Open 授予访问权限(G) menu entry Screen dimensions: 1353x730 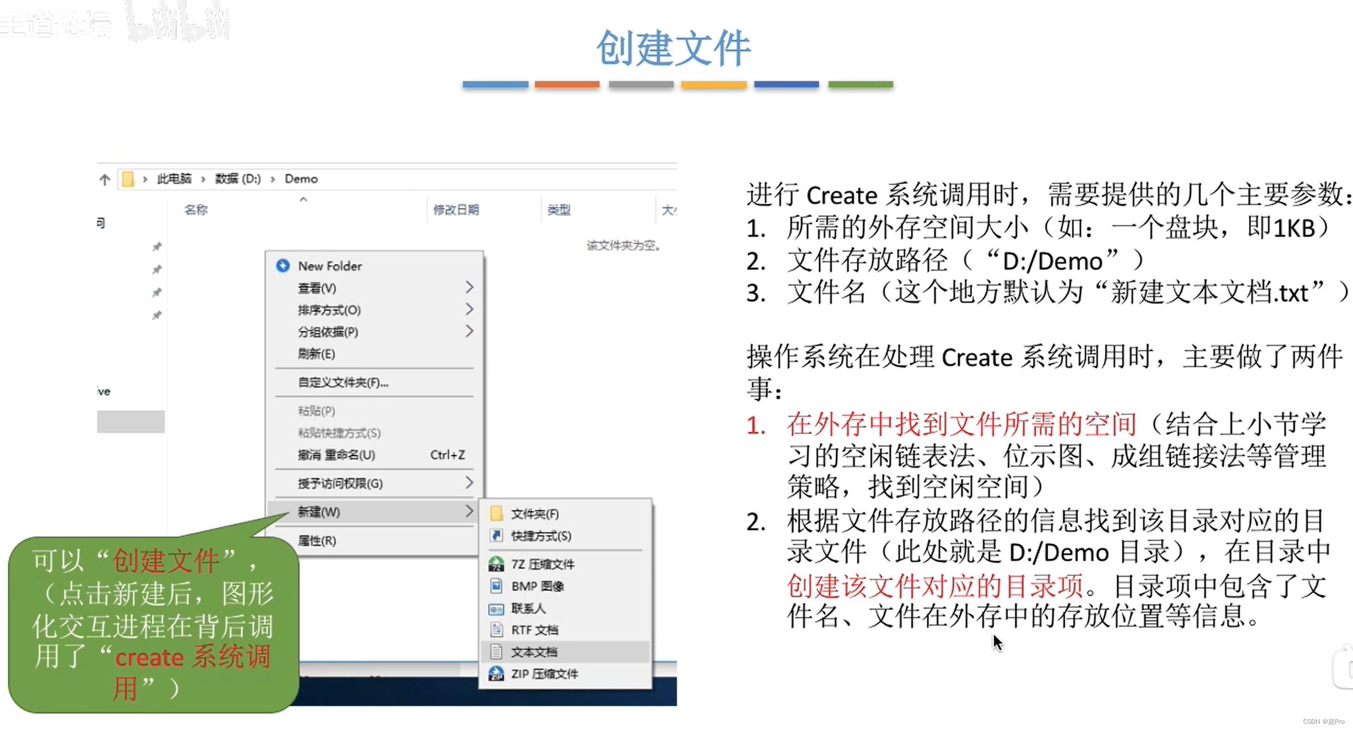374,483
